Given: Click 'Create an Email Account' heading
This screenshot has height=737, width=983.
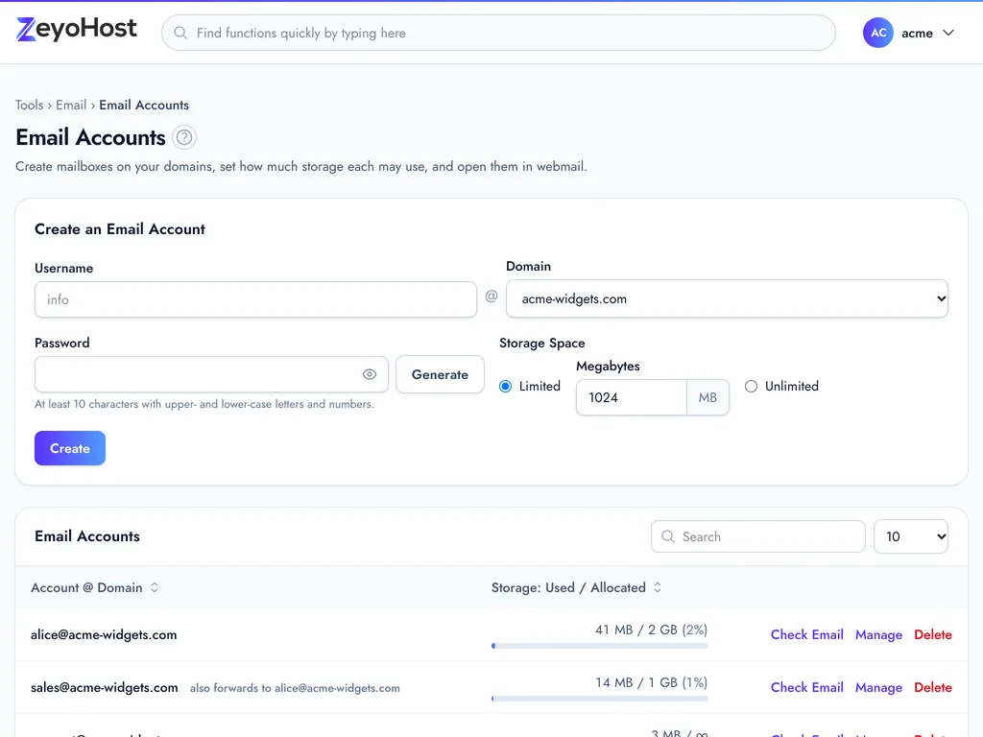Looking at the screenshot, I should tap(120, 228).
